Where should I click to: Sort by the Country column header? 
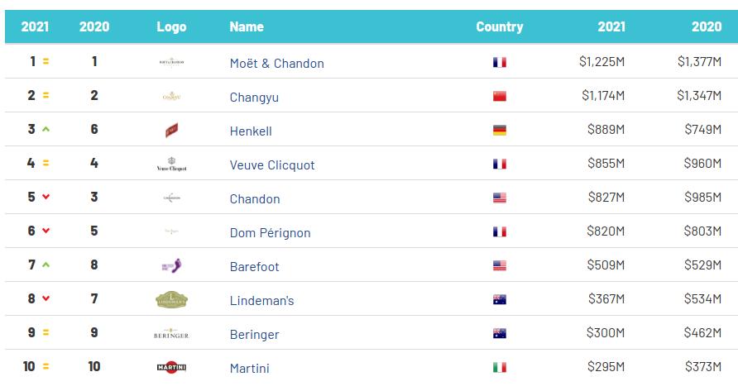pos(499,26)
